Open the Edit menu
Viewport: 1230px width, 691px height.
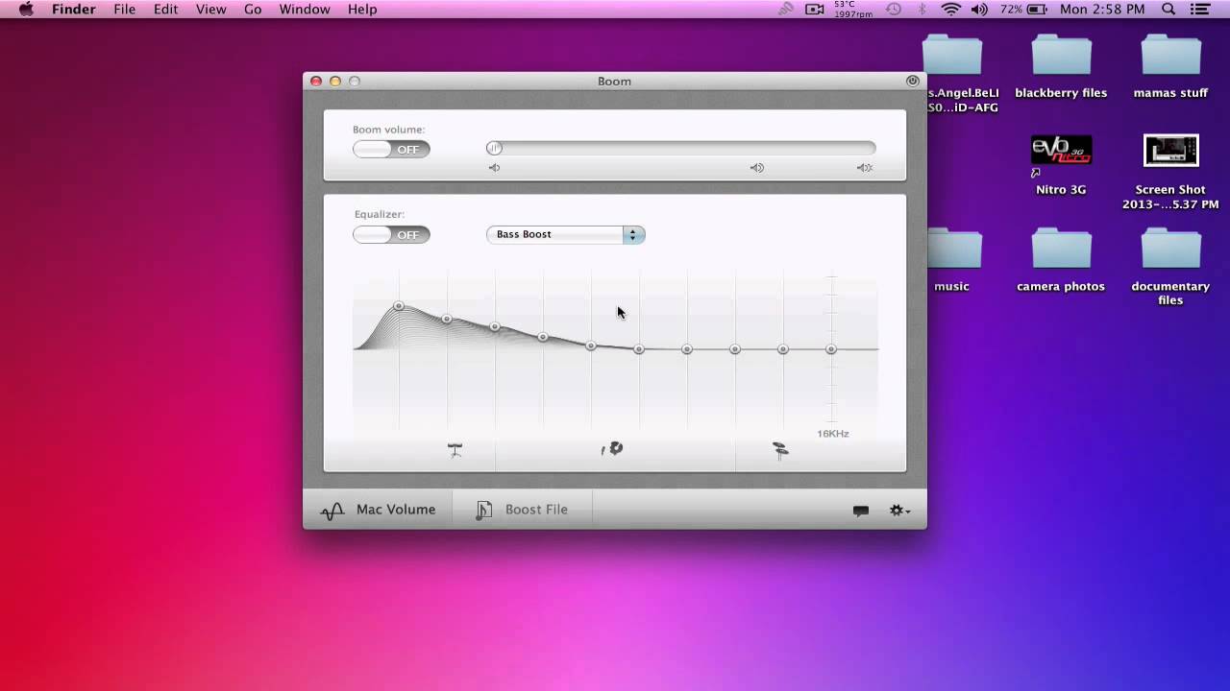166,10
